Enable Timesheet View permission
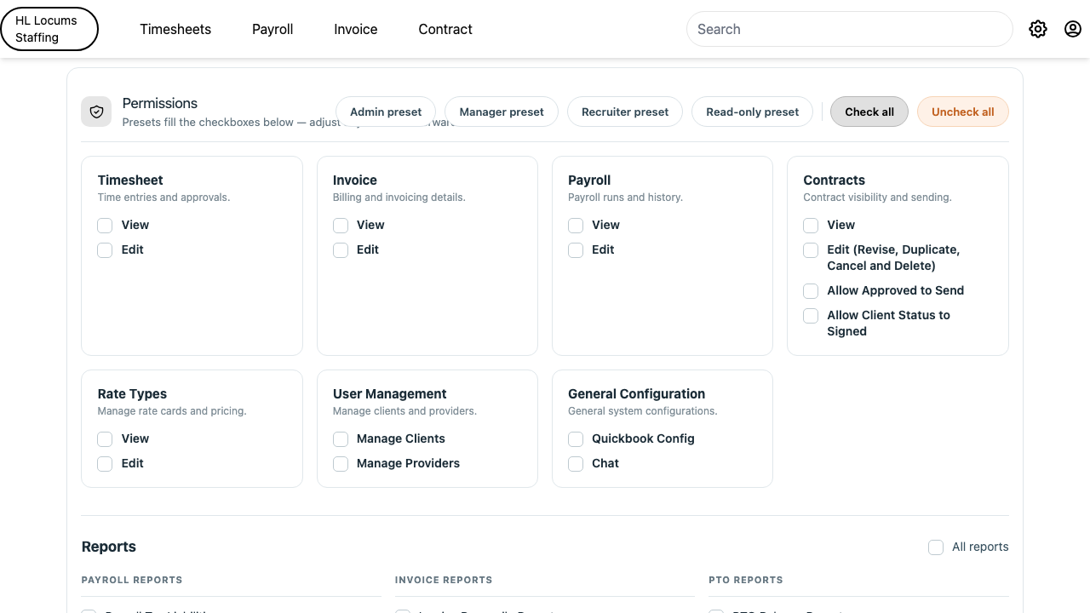1090x613 pixels. pos(105,226)
